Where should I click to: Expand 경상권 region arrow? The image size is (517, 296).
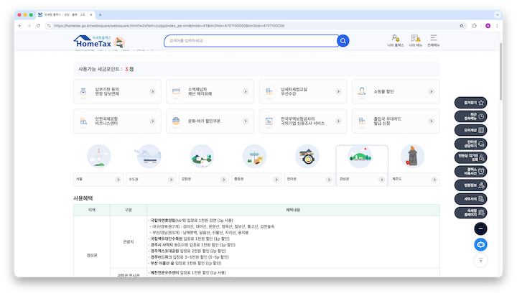[381, 180]
